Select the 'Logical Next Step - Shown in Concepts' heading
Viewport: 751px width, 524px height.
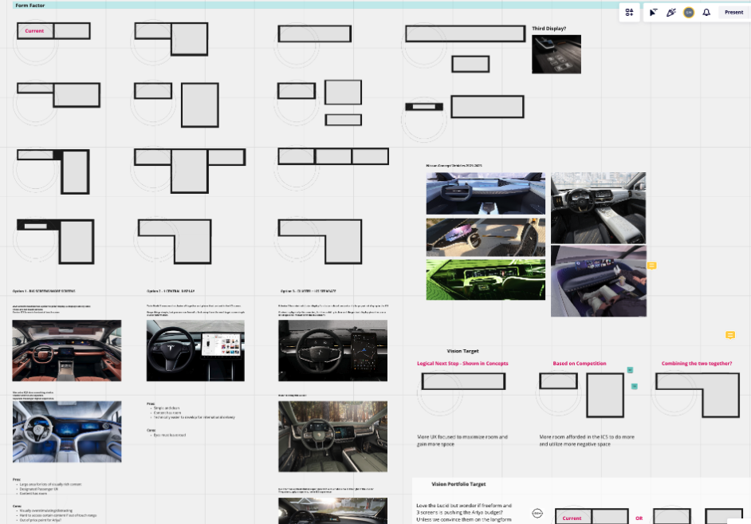[x=462, y=364]
